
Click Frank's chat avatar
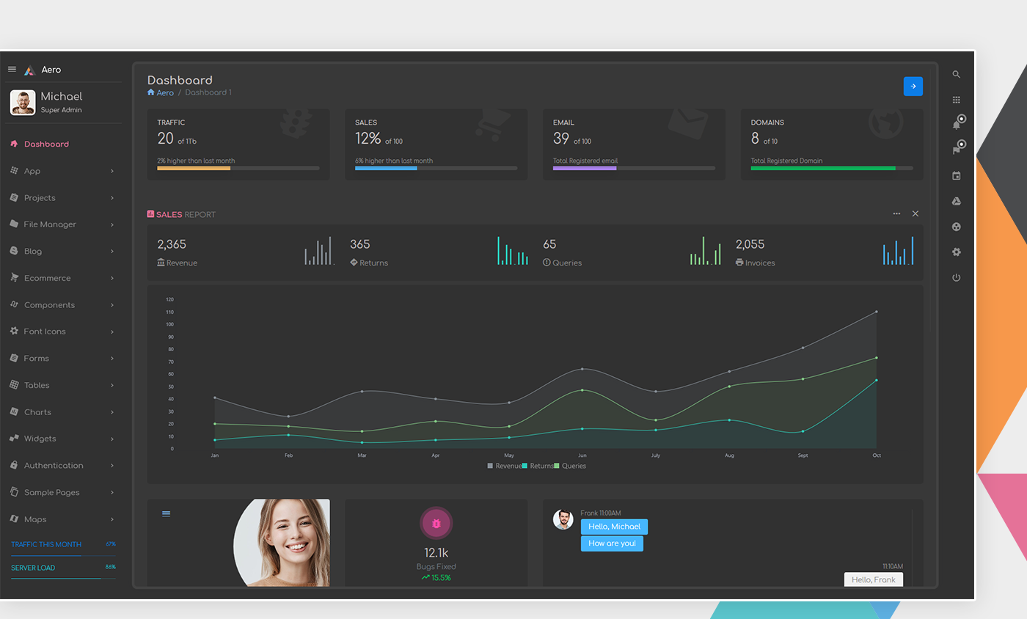click(x=563, y=519)
